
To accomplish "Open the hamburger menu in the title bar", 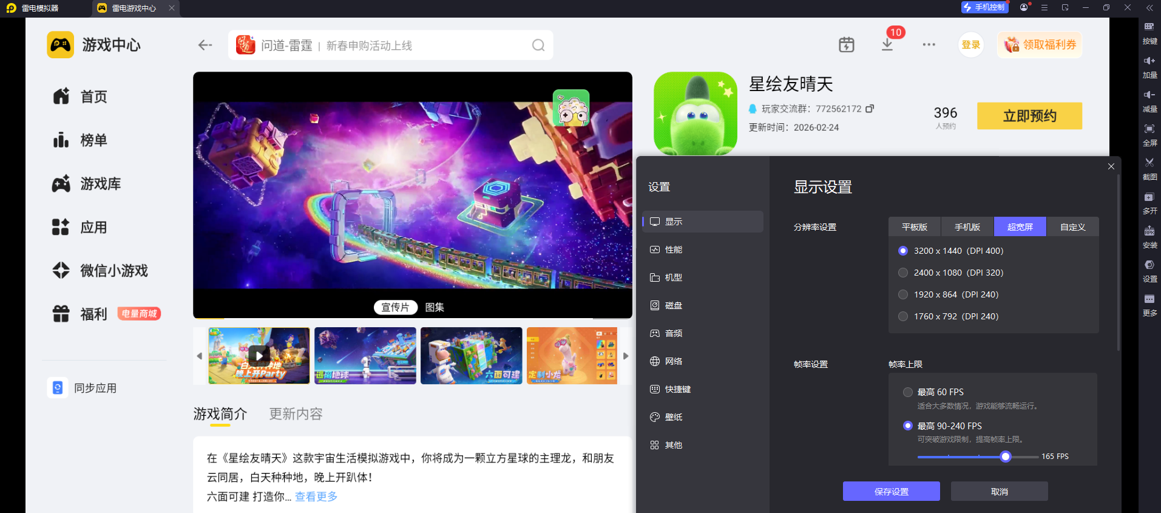I will 1044,7.
